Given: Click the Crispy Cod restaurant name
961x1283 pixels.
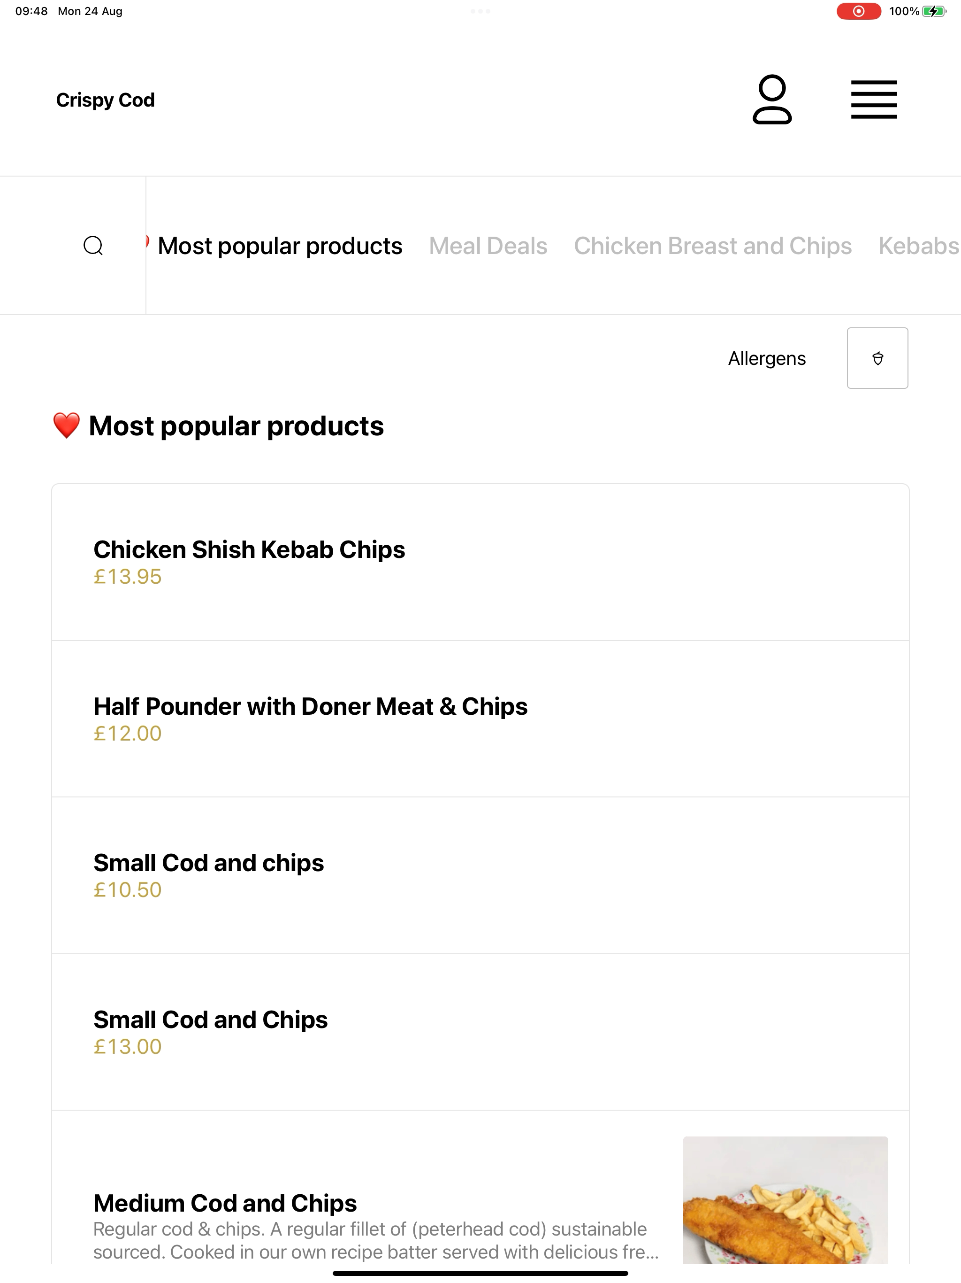Looking at the screenshot, I should click(106, 100).
